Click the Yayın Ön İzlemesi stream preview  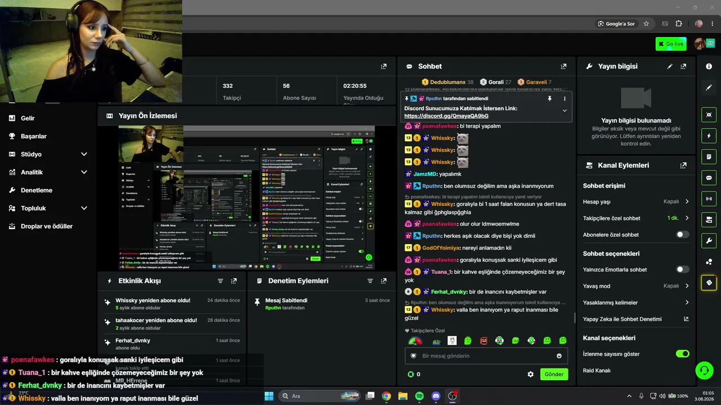tap(247, 198)
